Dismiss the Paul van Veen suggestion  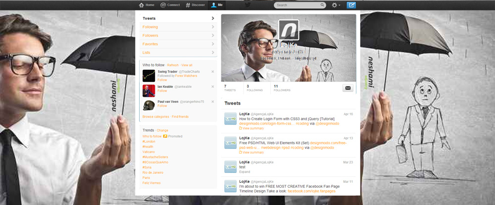tap(212, 102)
